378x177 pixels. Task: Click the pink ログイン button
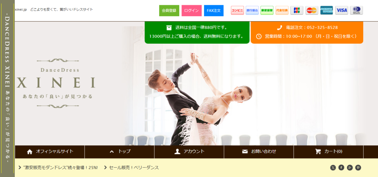click(191, 11)
